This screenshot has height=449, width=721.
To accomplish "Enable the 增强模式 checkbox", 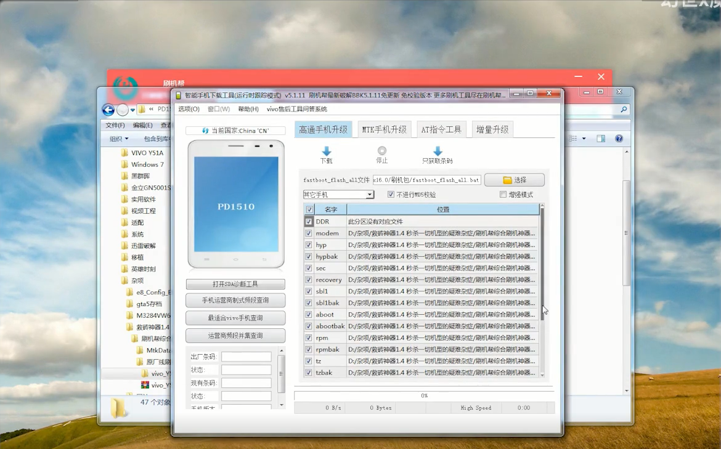I will [x=503, y=195].
